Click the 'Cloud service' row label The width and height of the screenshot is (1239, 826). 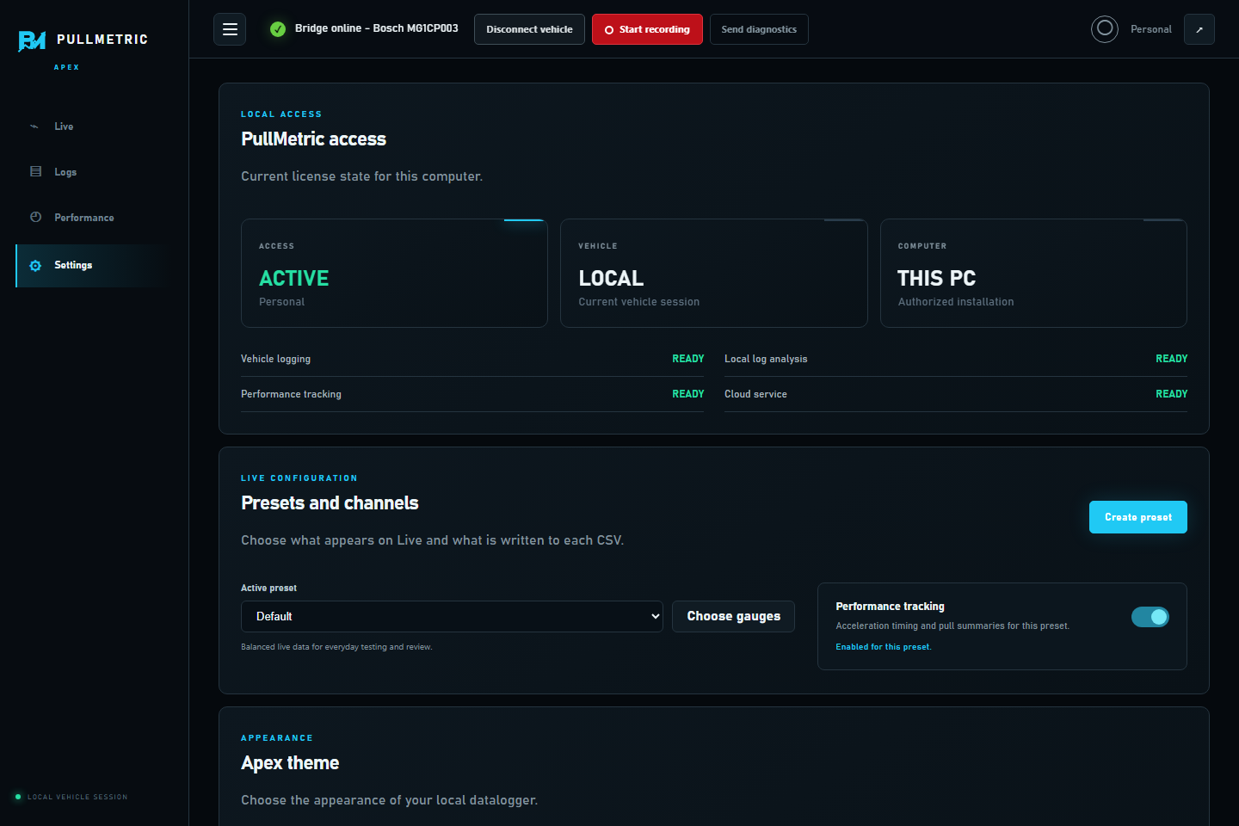[x=755, y=394]
